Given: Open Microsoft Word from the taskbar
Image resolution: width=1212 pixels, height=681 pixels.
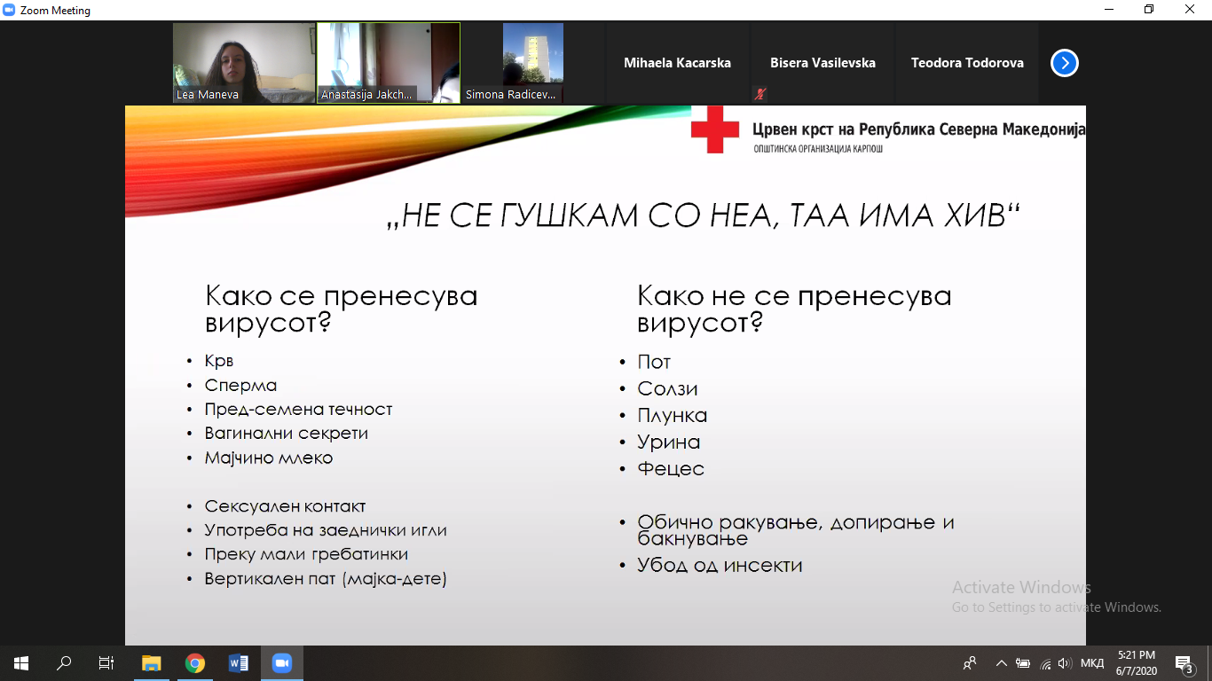Looking at the screenshot, I should pos(239,663).
